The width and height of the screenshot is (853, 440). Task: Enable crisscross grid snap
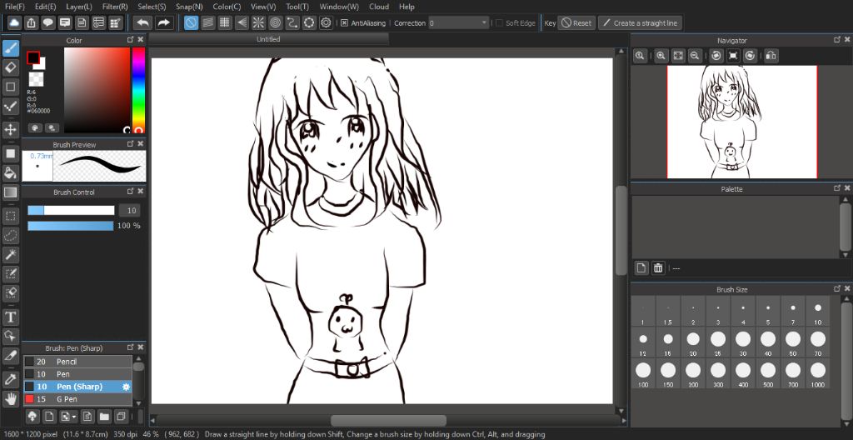(x=225, y=22)
